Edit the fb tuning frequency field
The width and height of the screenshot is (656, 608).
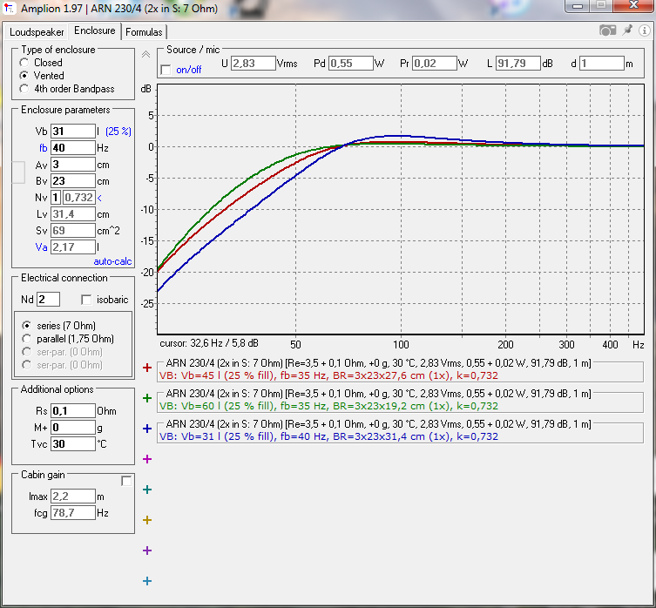click(73, 148)
